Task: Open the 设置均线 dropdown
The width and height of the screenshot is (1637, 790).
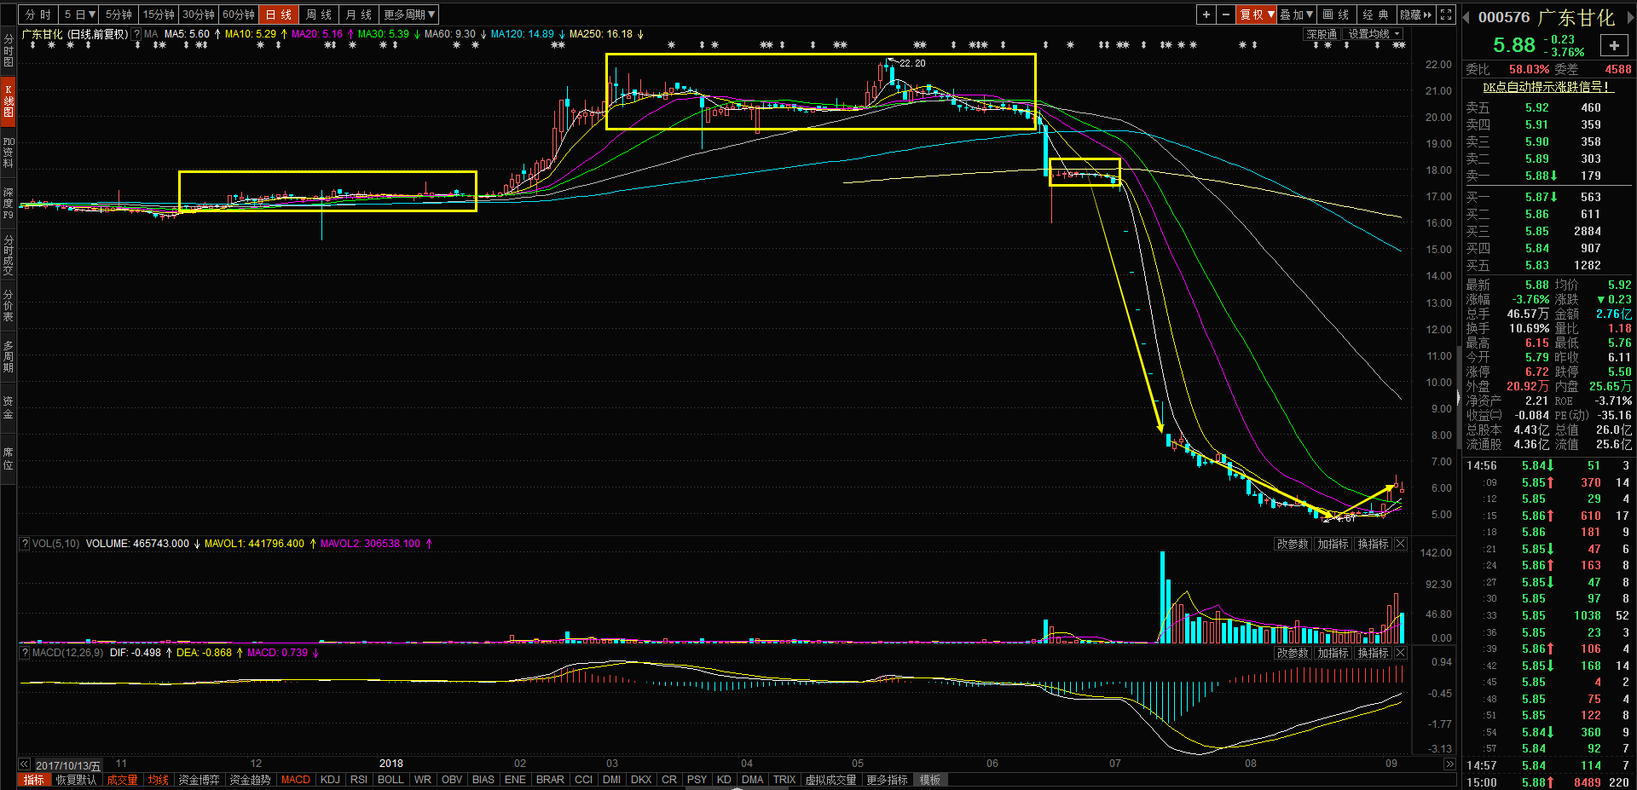Action: point(1374,34)
